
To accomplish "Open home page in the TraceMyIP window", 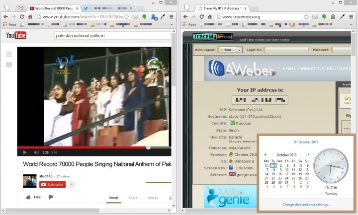I will 210,17.
